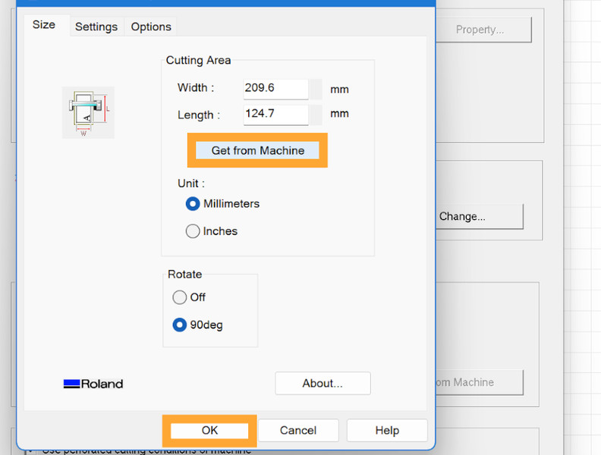Open the Options tab

pyautogui.click(x=151, y=27)
